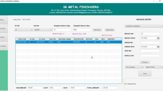Click the Print button
This screenshot has width=163, height=91.
click(x=145, y=74)
